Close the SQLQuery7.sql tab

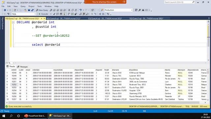(x=44, y=19)
